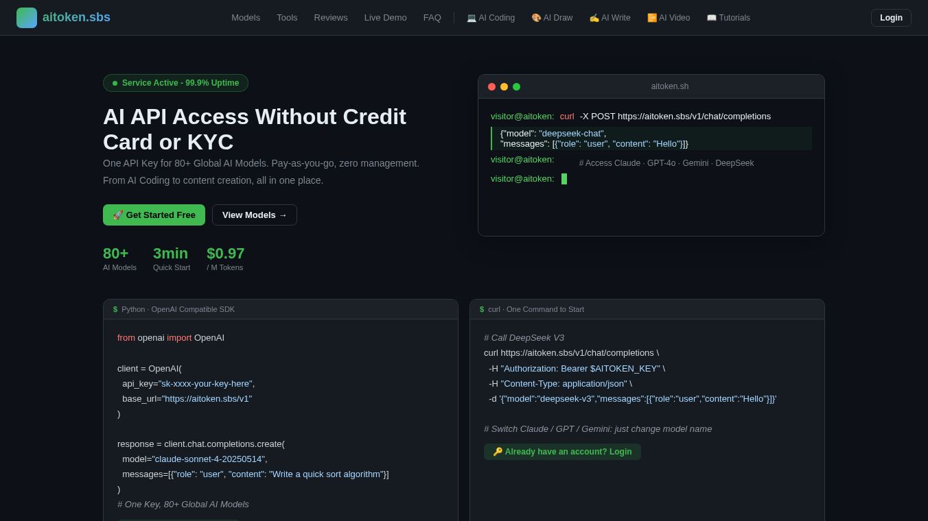Viewport: 928px width, 521px height.
Task: Click the red dot in terminal window
Action: coord(491,86)
